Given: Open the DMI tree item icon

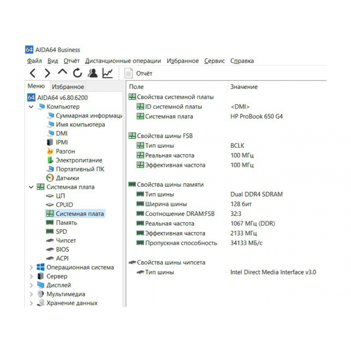Looking at the screenshot, I should tap(50, 133).
